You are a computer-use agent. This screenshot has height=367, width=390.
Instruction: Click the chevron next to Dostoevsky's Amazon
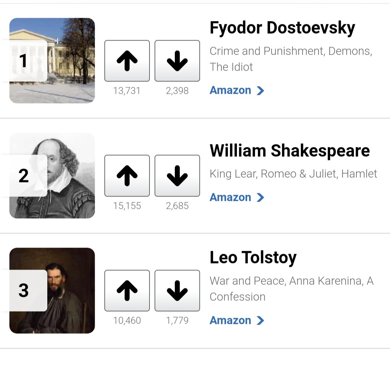coord(260,90)
